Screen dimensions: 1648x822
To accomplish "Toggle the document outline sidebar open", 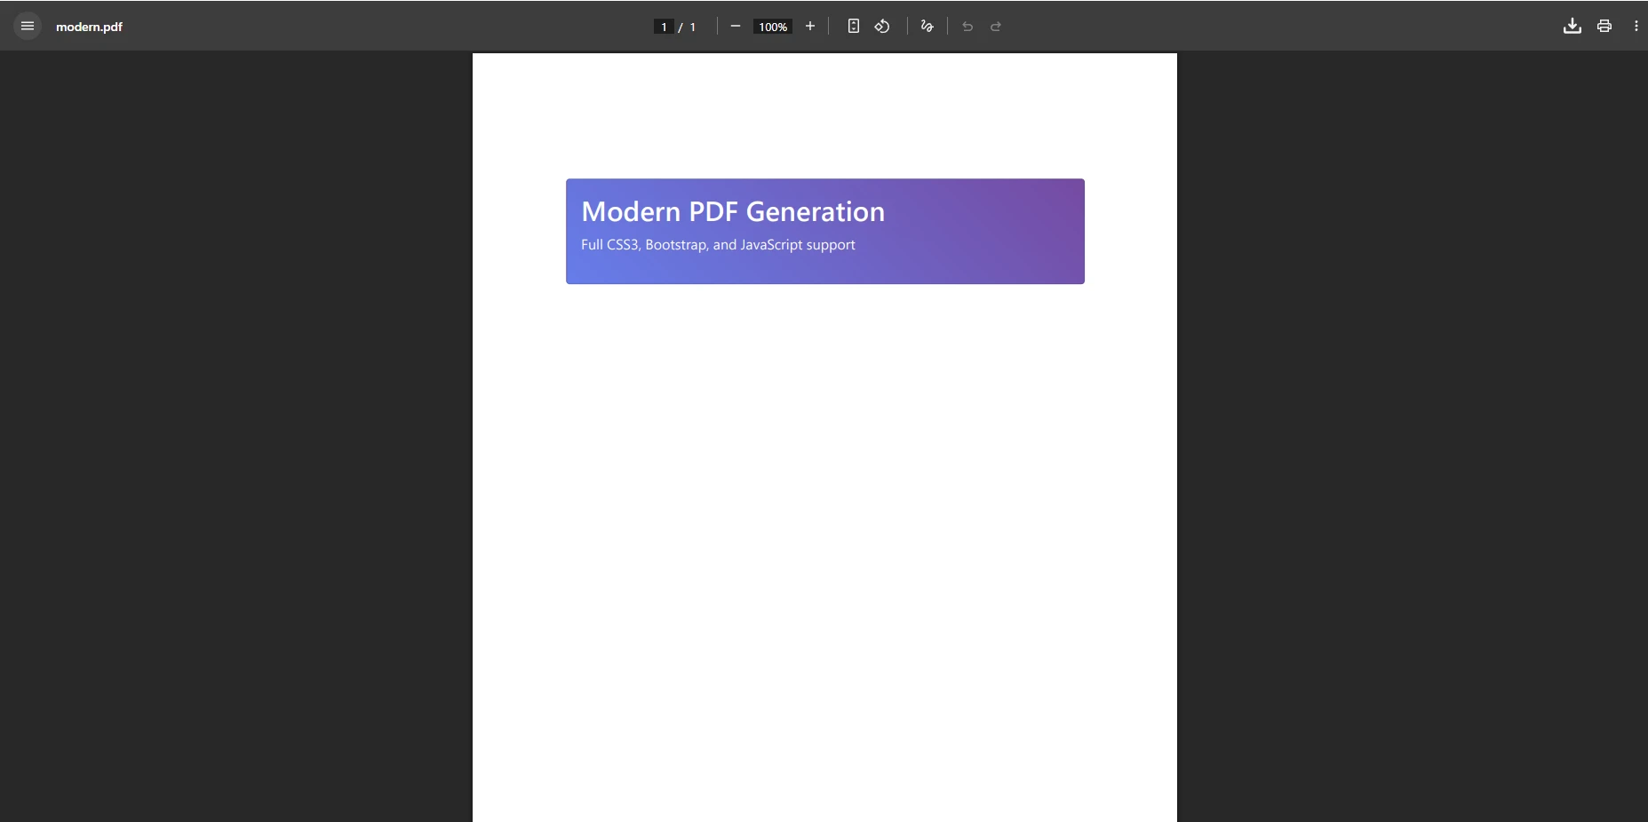I will click(27, 26).
